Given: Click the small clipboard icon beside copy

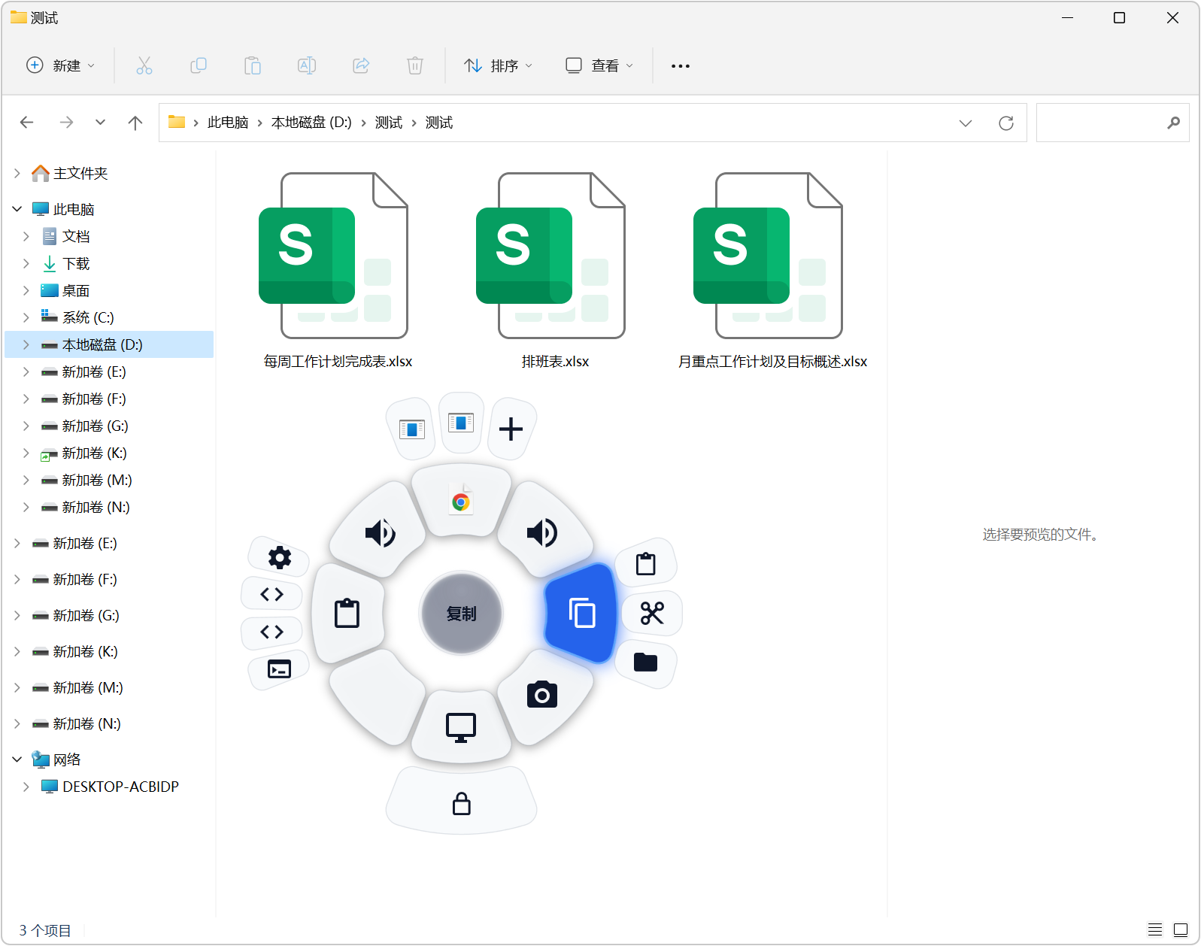Looking at the screenshot, I should (x=645, y=563).
